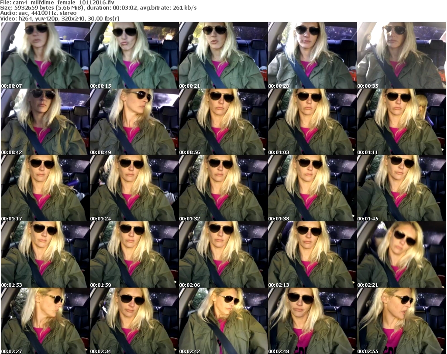
Task: Open the frame stamped 00:01:45
Action: [x=402, y=188]
